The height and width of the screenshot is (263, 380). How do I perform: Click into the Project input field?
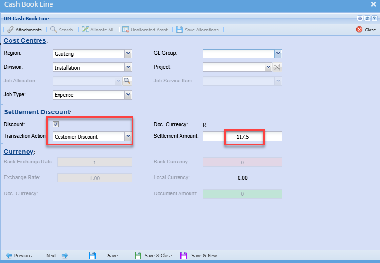pyautogui.click(x=234, y=67)
